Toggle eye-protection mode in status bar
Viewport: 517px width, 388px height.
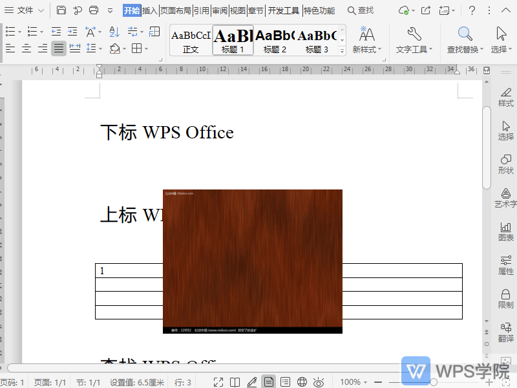319,382
